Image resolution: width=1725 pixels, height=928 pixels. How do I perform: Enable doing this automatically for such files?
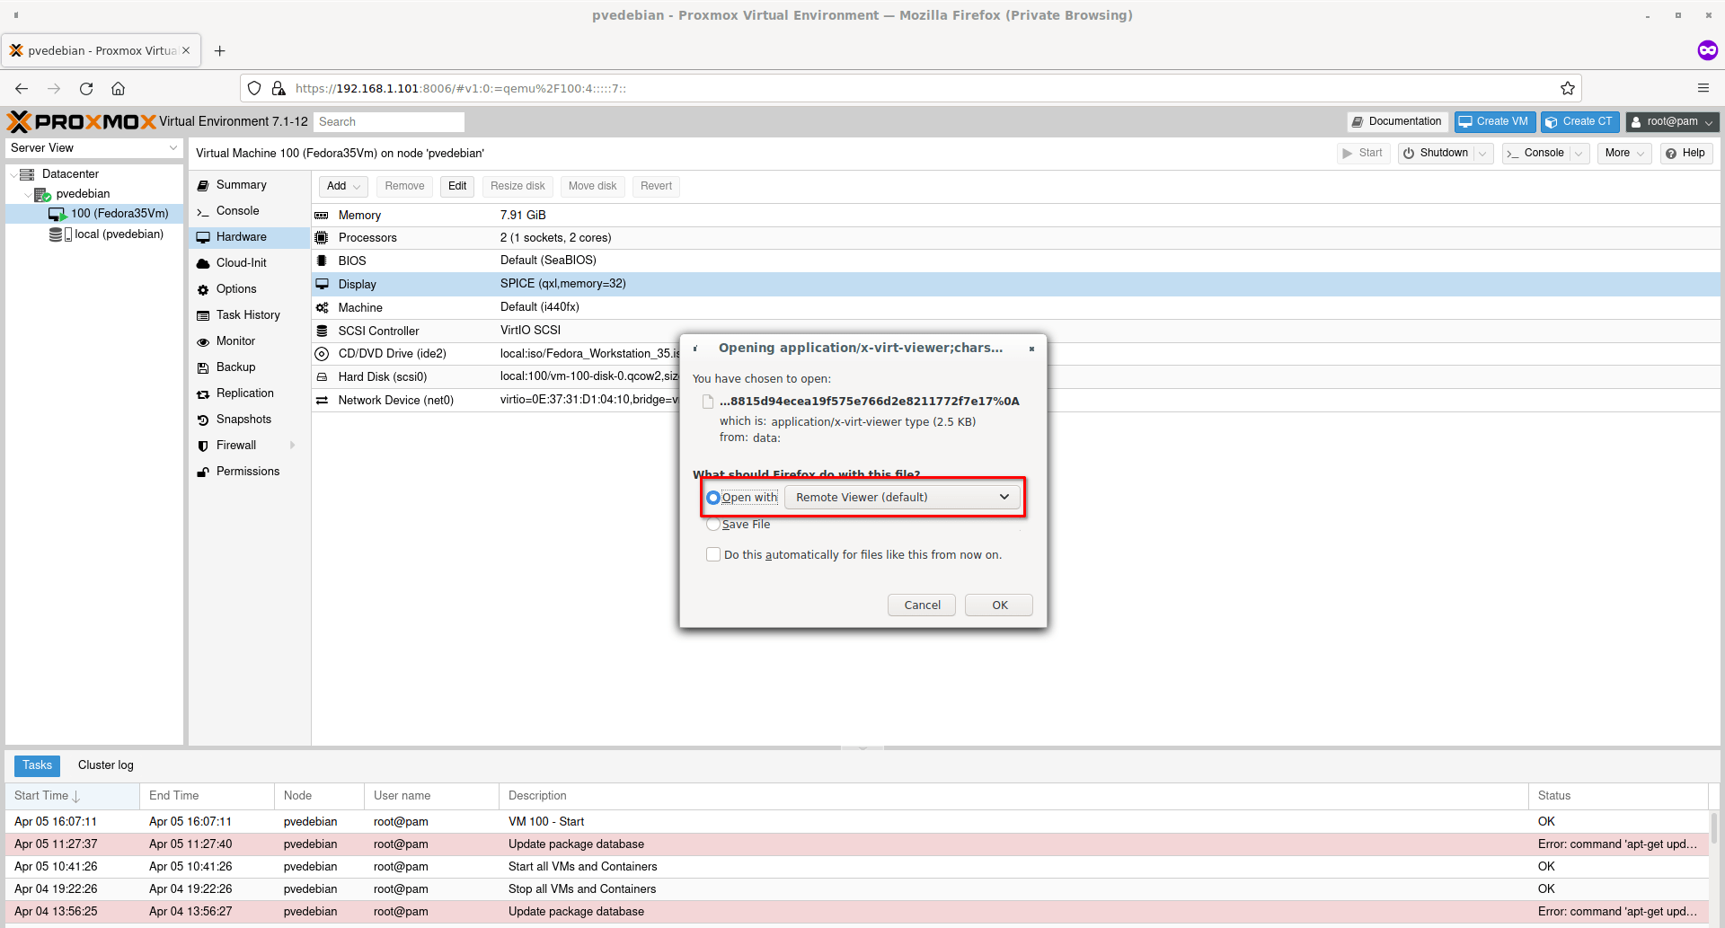pos(713,554)
